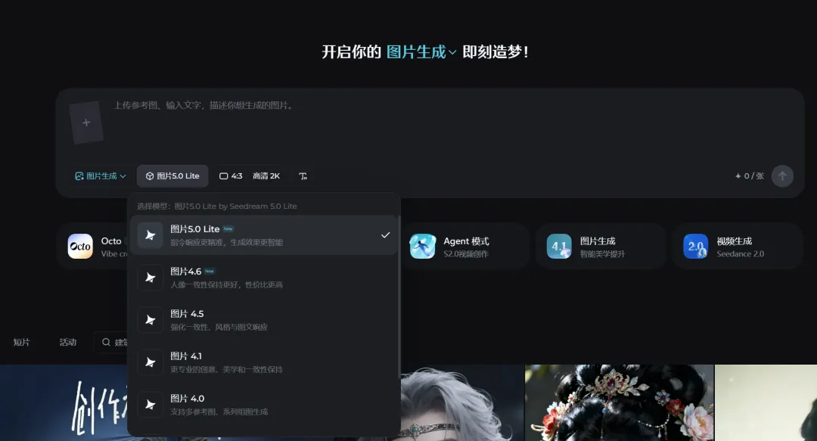Open the Agent 模式 card
Screen dimensions: 817x441
(465, 246)
